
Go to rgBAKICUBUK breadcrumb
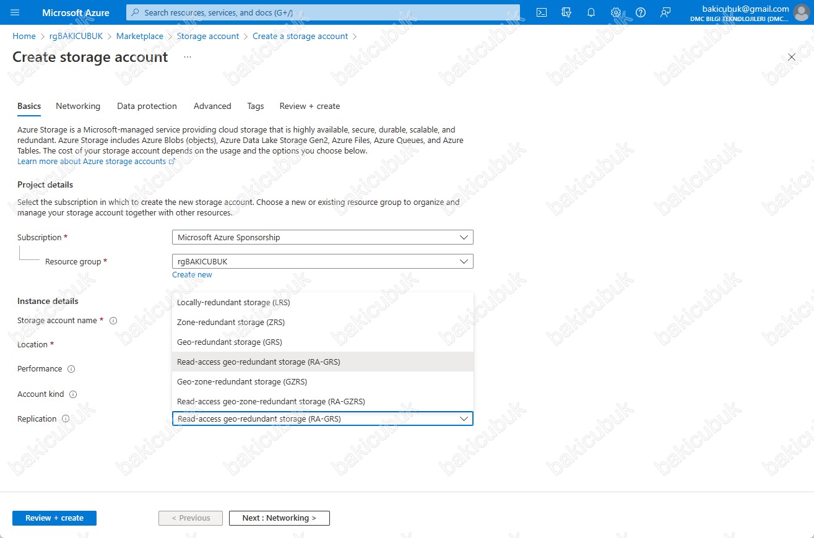pos(76,37)
